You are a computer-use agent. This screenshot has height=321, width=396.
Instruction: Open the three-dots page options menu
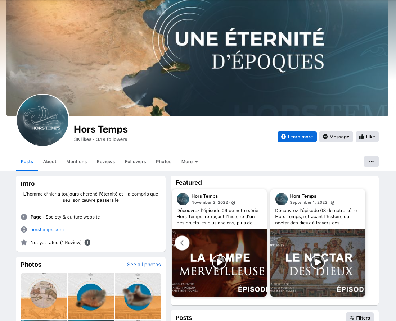point(371,162)
